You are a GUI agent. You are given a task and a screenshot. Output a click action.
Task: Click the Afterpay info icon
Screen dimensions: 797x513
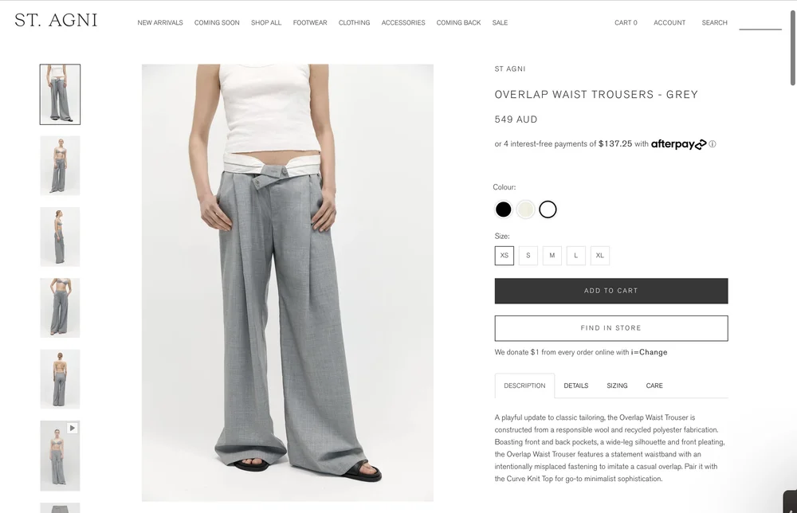(x=713, y=144)
